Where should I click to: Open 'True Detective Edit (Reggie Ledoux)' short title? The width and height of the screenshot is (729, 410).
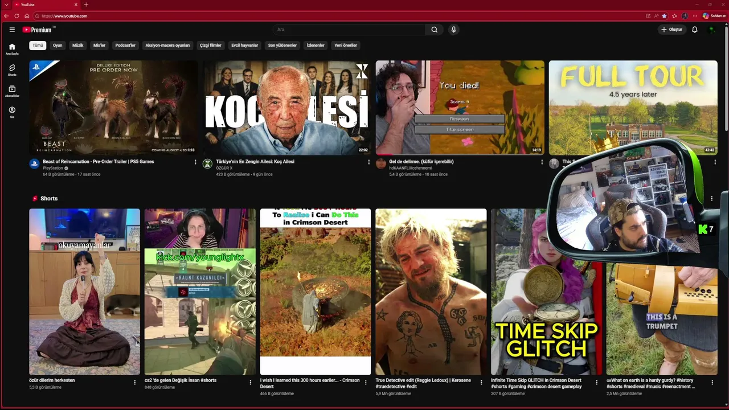point(424,383)
